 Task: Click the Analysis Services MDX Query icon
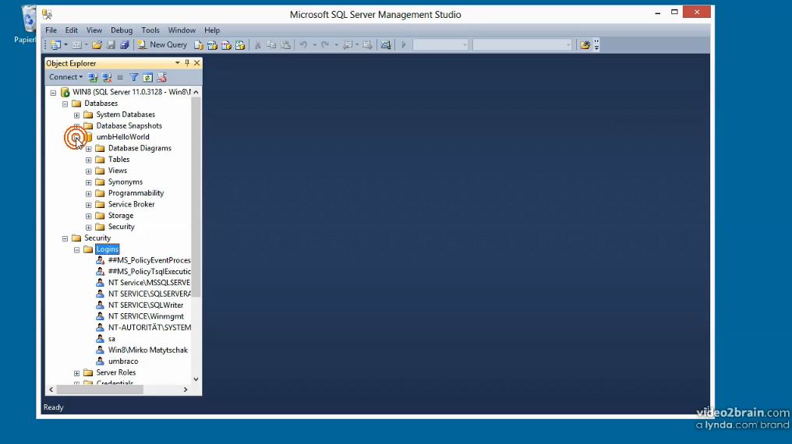point(212,45)
